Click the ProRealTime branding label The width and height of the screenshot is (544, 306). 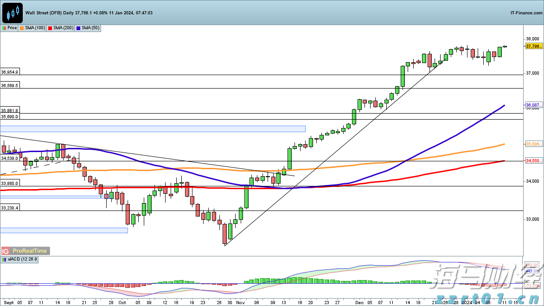coord(29,251)
